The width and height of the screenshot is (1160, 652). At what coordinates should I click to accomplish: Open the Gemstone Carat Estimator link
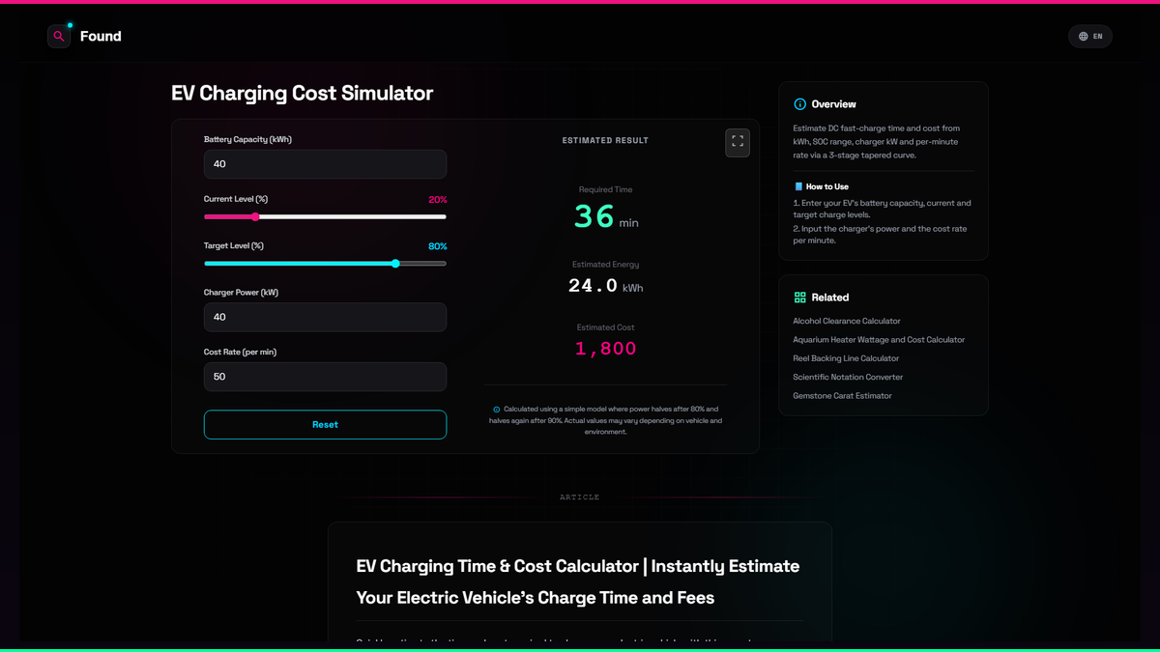(842, 396)
